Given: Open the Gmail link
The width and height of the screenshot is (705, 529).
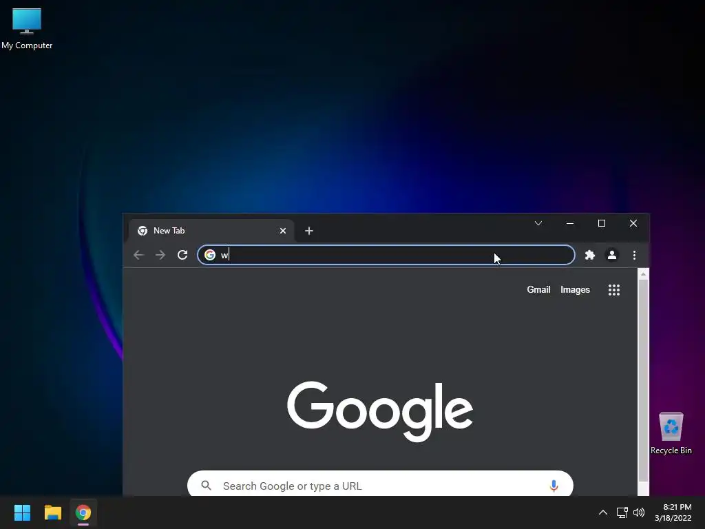Looking at the screenshot, I should [x=538, y=290].
